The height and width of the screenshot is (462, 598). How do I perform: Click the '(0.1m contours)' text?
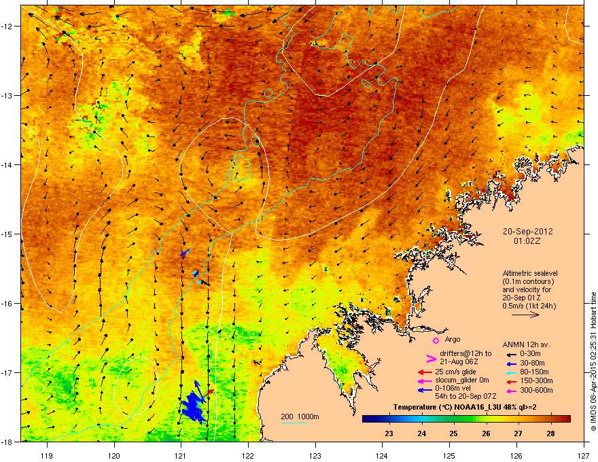[528, 281]
